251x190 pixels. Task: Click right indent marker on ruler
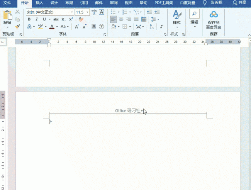(x=206, y=44)
